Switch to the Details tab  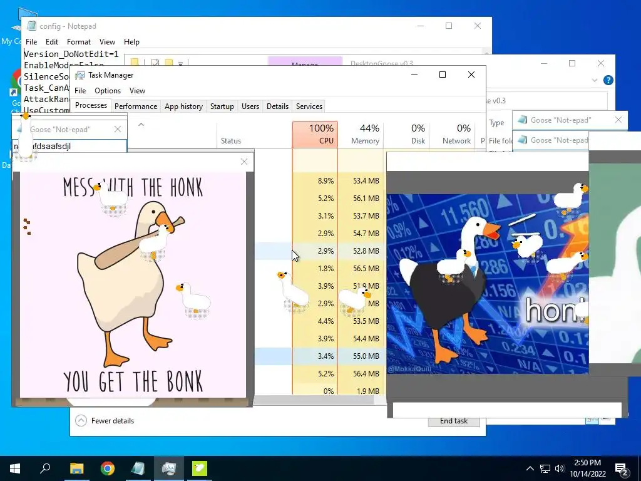pyautogui.click(x=277, y=106)
